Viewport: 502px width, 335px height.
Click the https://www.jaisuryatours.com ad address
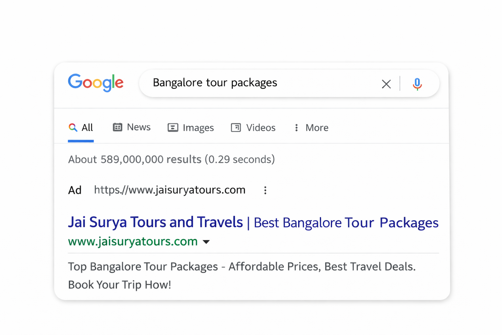coord(170,190)
